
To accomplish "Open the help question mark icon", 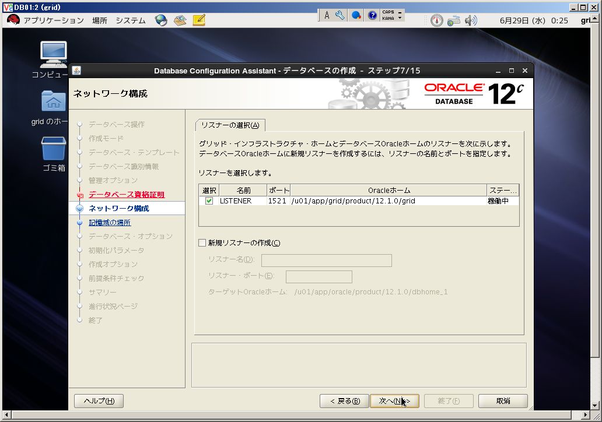I will 372,15.
